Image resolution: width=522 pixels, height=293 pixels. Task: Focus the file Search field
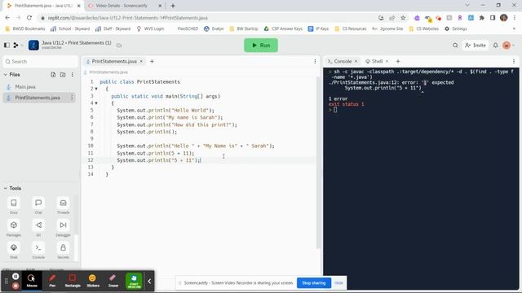coord(40,62)
